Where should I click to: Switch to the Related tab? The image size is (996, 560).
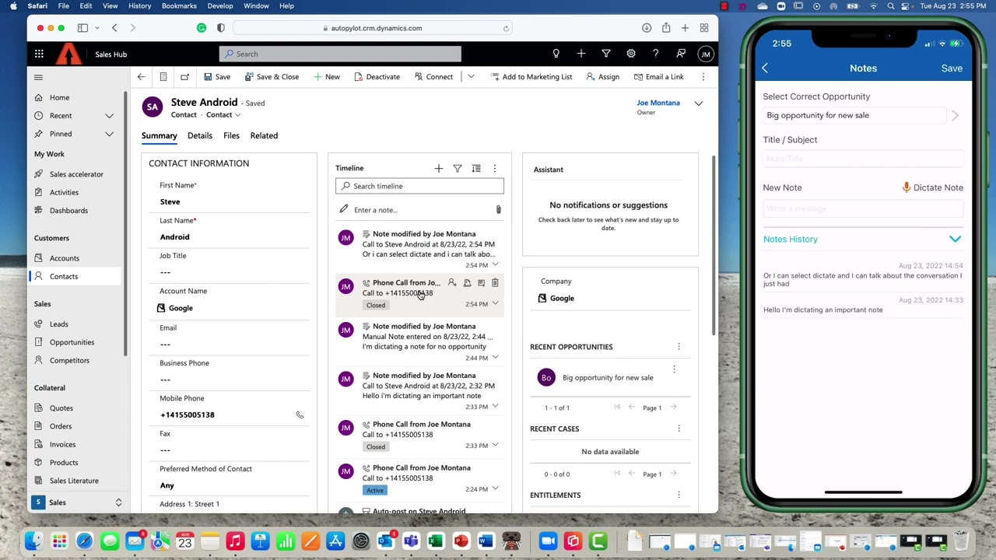pyautogui.click(x=264, y=135)
